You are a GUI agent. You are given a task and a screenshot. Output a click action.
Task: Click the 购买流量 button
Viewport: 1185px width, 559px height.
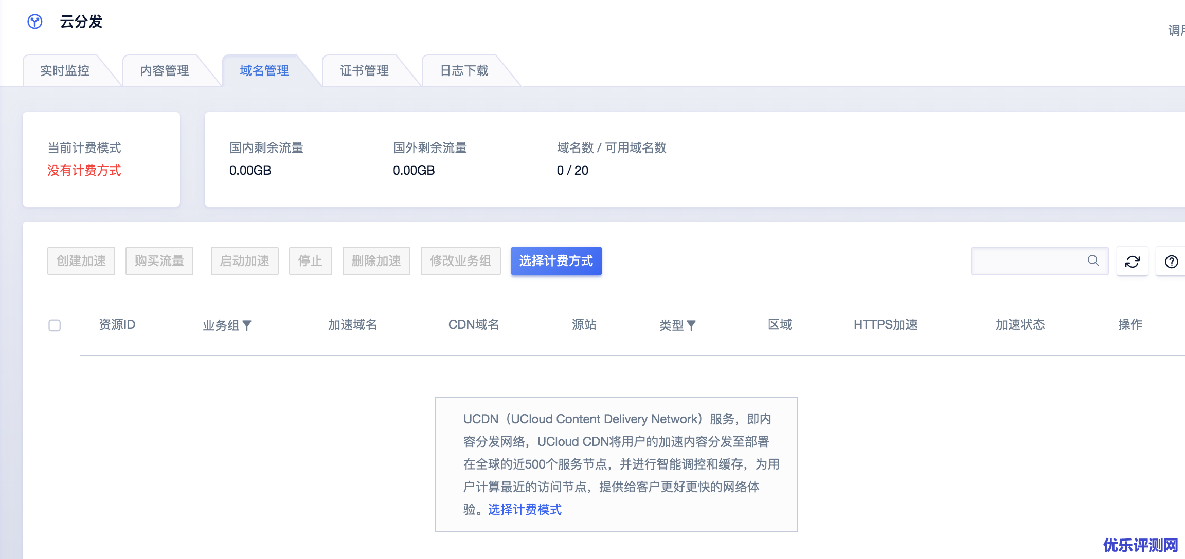(x=159, y=261)
